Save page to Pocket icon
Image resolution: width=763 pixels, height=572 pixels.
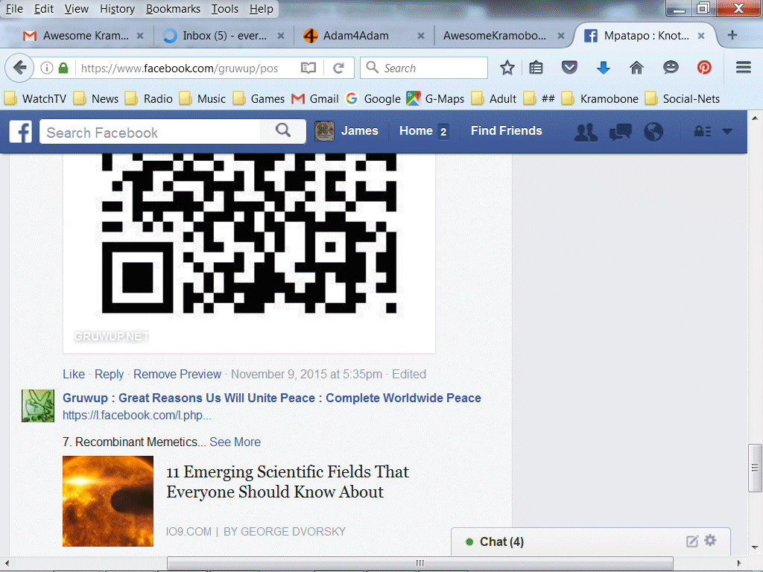click(x=569, y=67)
